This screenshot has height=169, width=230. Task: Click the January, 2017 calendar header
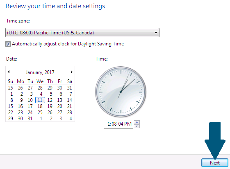[40, 72]
